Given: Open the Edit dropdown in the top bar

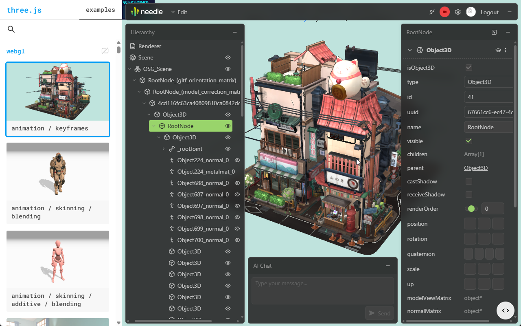Looking at the screenshot, I should (179, 12).
